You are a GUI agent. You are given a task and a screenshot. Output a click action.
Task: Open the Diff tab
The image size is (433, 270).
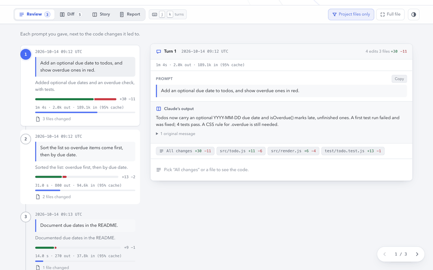tap(71, 14)
